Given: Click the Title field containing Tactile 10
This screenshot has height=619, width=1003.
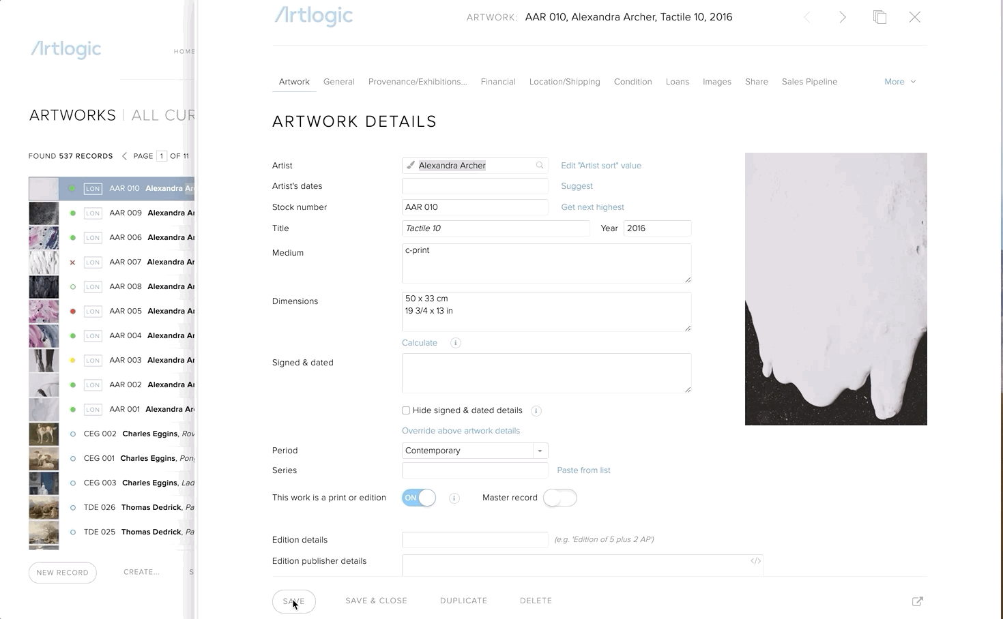Looking at the screenshot, I should pos(496,228).
